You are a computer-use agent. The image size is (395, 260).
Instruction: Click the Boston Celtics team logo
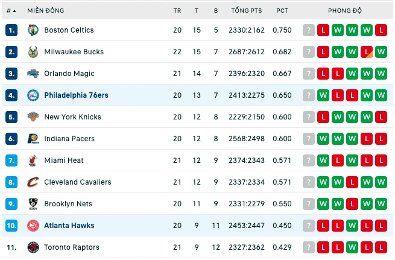pos(33,30)
